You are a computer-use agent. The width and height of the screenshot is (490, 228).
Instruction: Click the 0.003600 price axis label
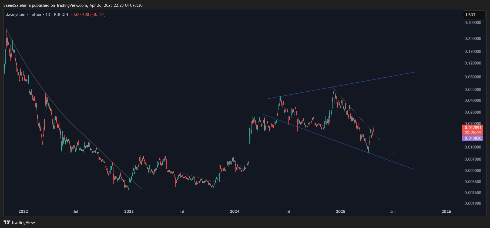pyautogui.click(x=473, y=182)
